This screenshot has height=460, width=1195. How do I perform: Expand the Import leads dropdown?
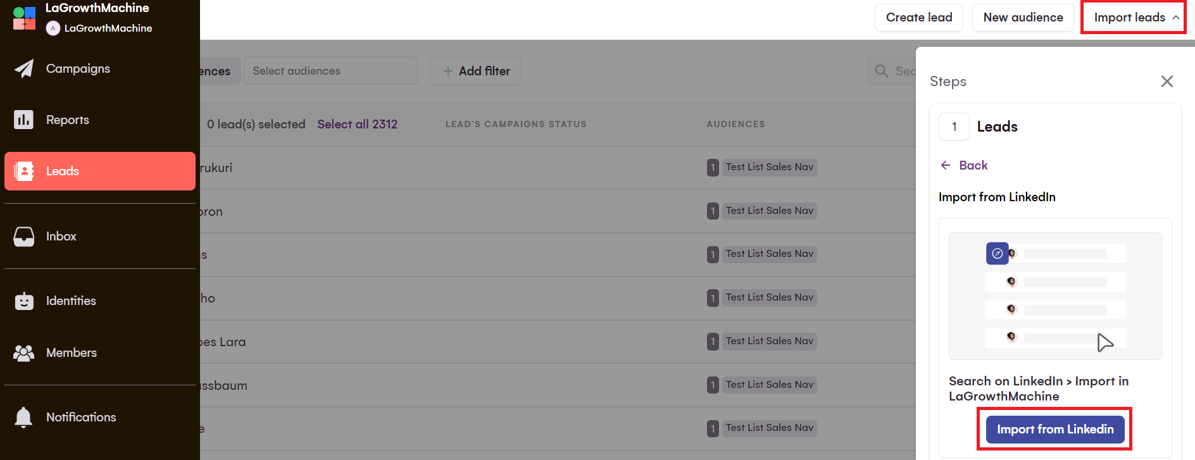coord(1133,18)
